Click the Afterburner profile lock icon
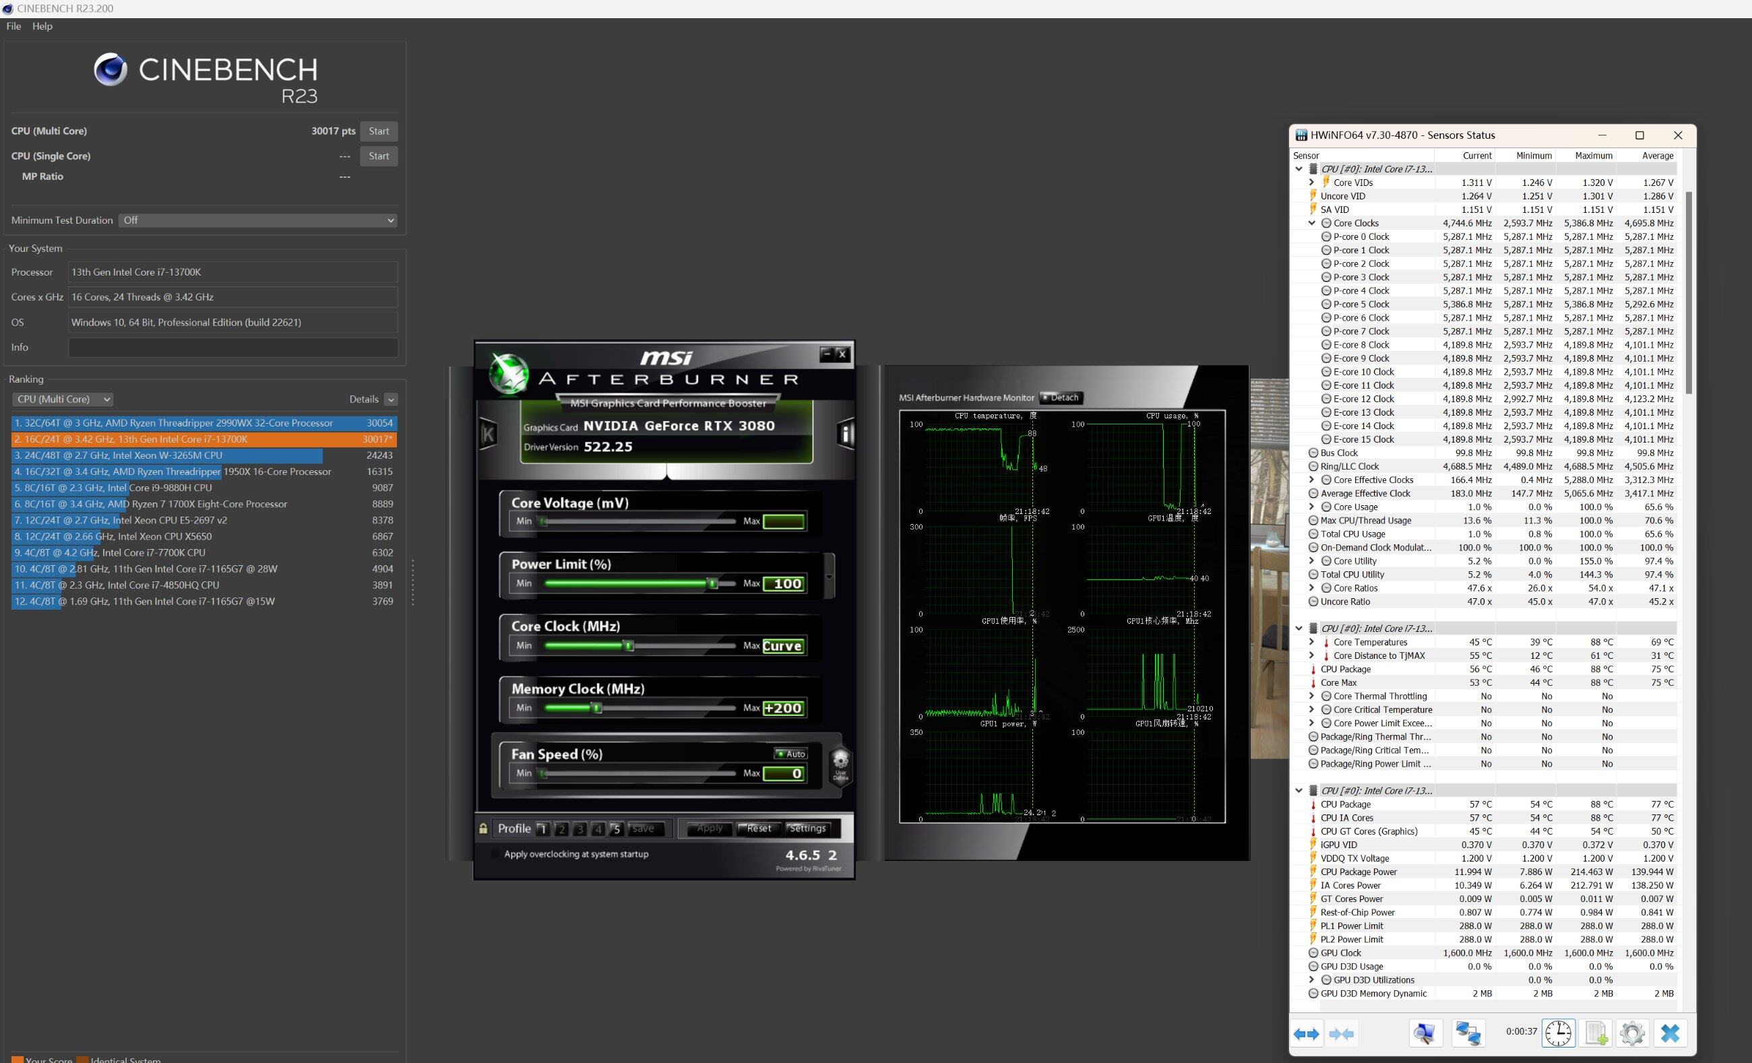Image resolution: width=1752 pixels, height=1063 pixels. tap(484, 829)
